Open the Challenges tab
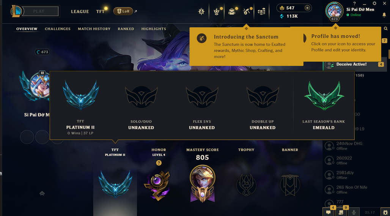 [57, 29]
